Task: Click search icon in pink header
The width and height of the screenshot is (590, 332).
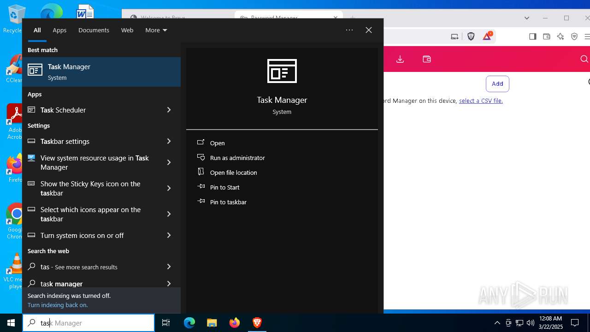Action: pyautogui.click(x=584, y=59)
